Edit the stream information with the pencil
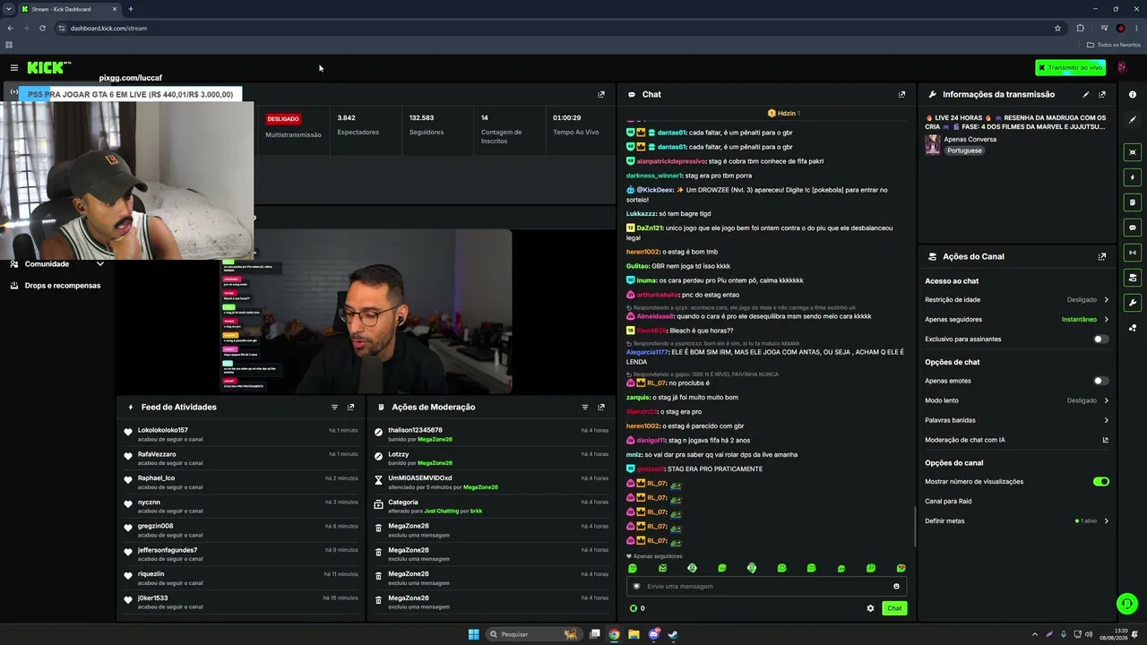 (1086, 94)
